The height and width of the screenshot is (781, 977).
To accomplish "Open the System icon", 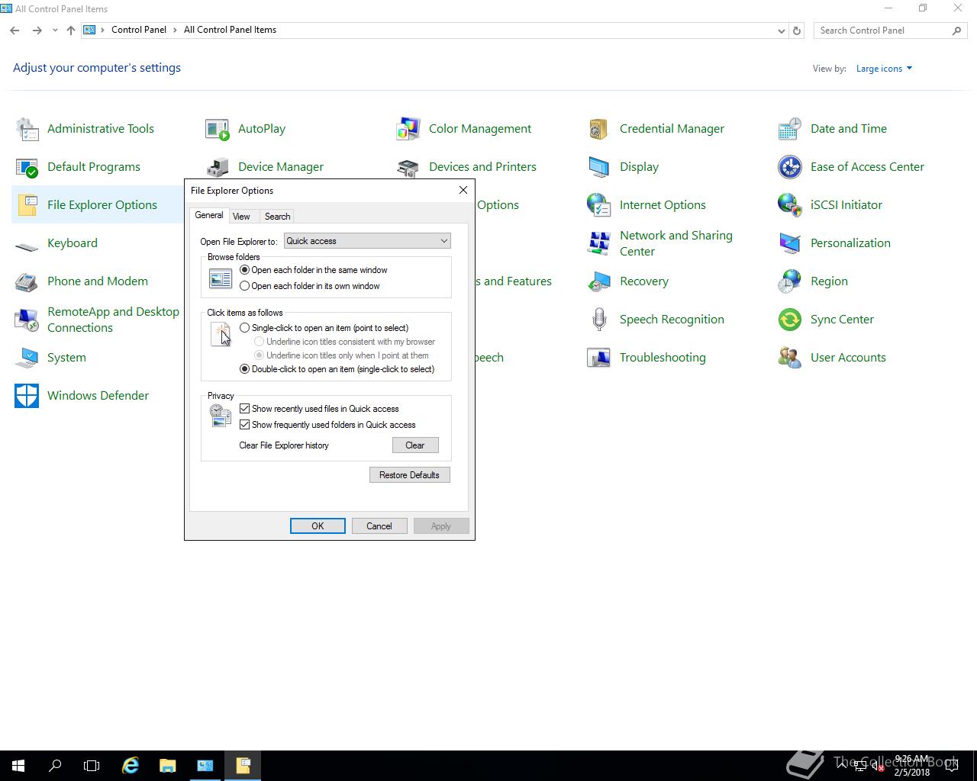I will pos(27,358).
